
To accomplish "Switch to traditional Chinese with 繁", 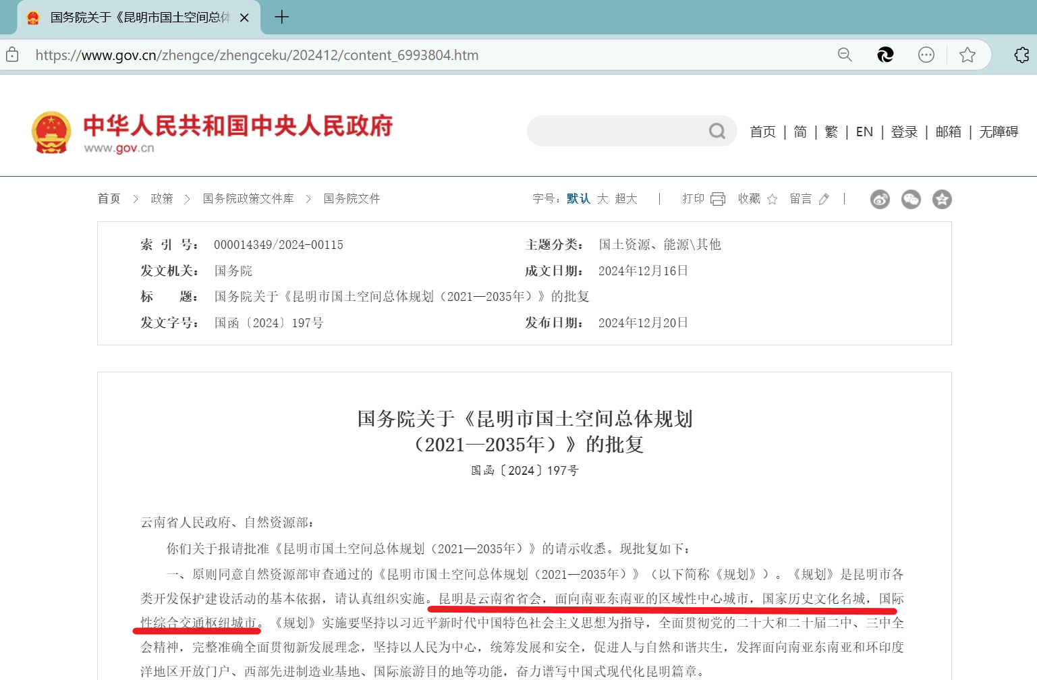I will 831,132.
